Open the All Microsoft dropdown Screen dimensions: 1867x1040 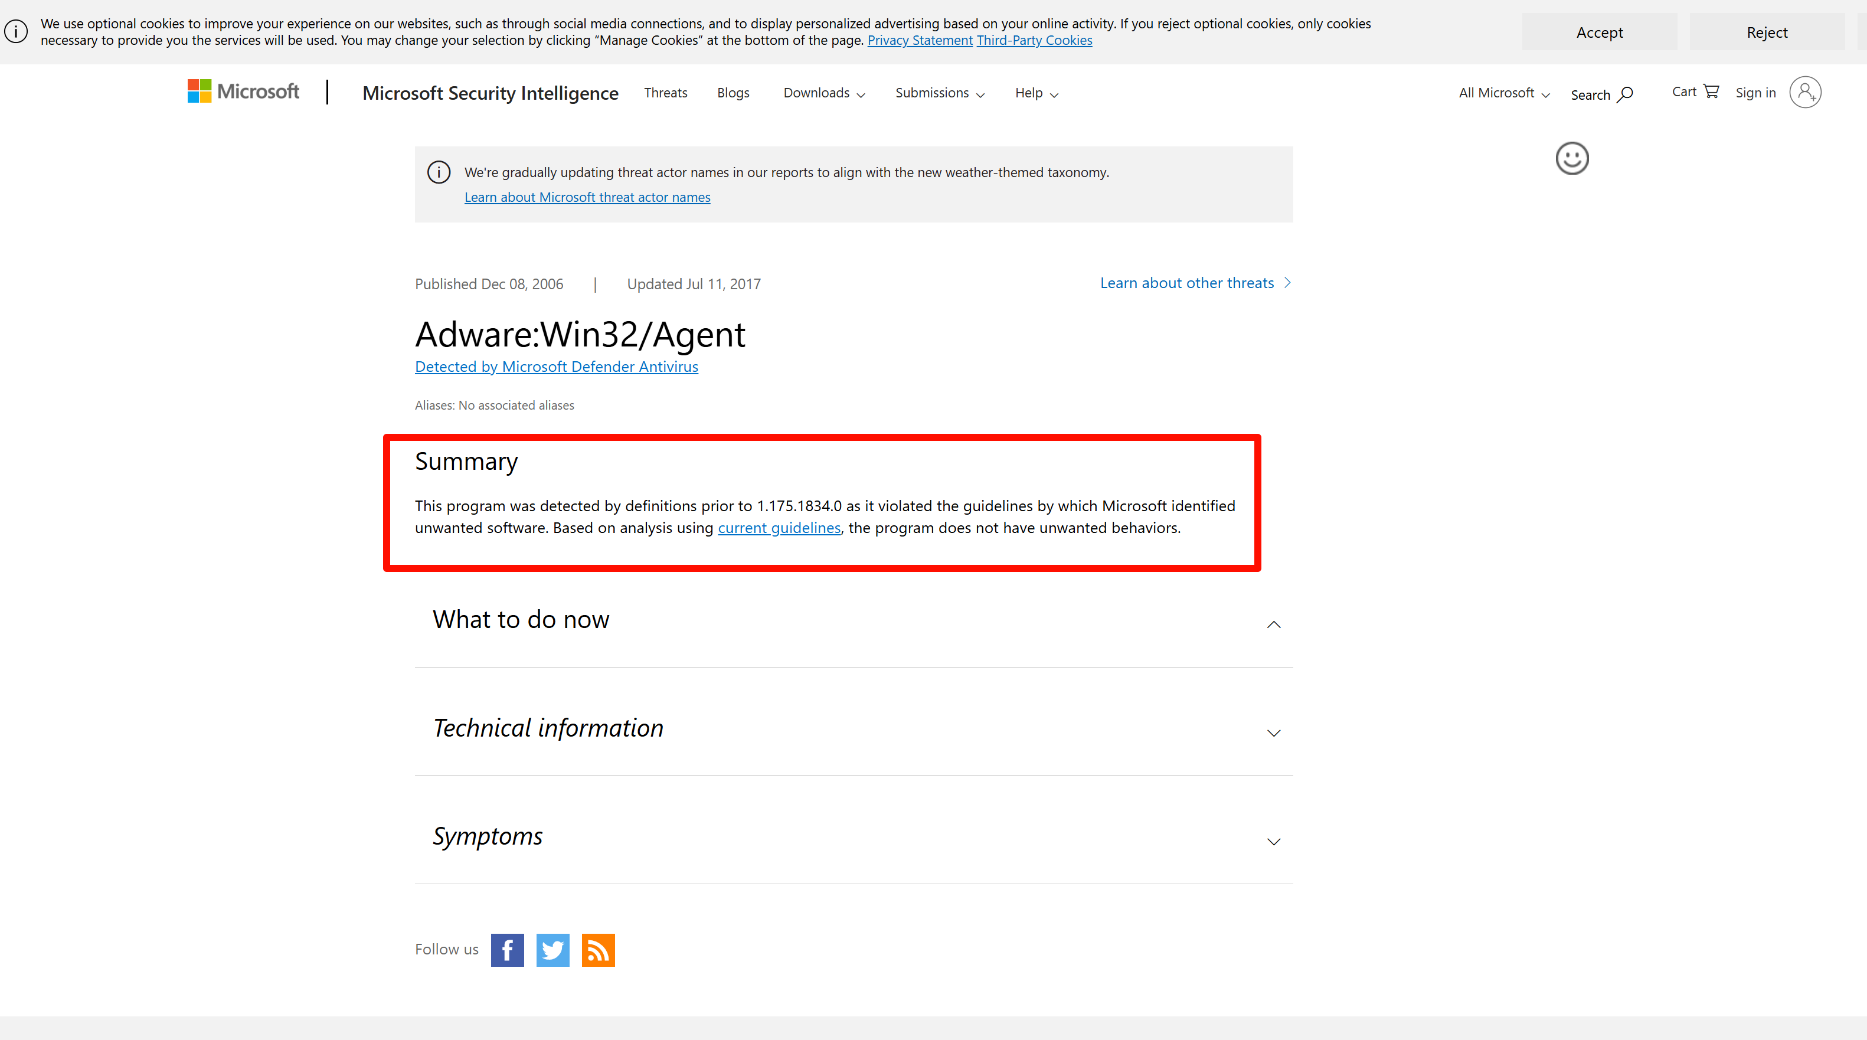point(1504,93)
